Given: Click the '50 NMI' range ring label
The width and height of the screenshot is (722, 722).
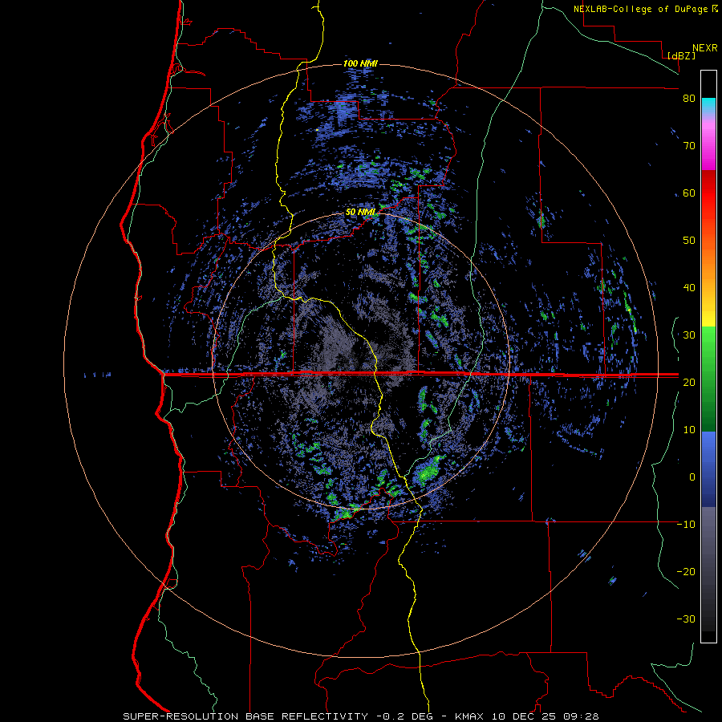Looking at the screenshot, I should coord(360,213).
